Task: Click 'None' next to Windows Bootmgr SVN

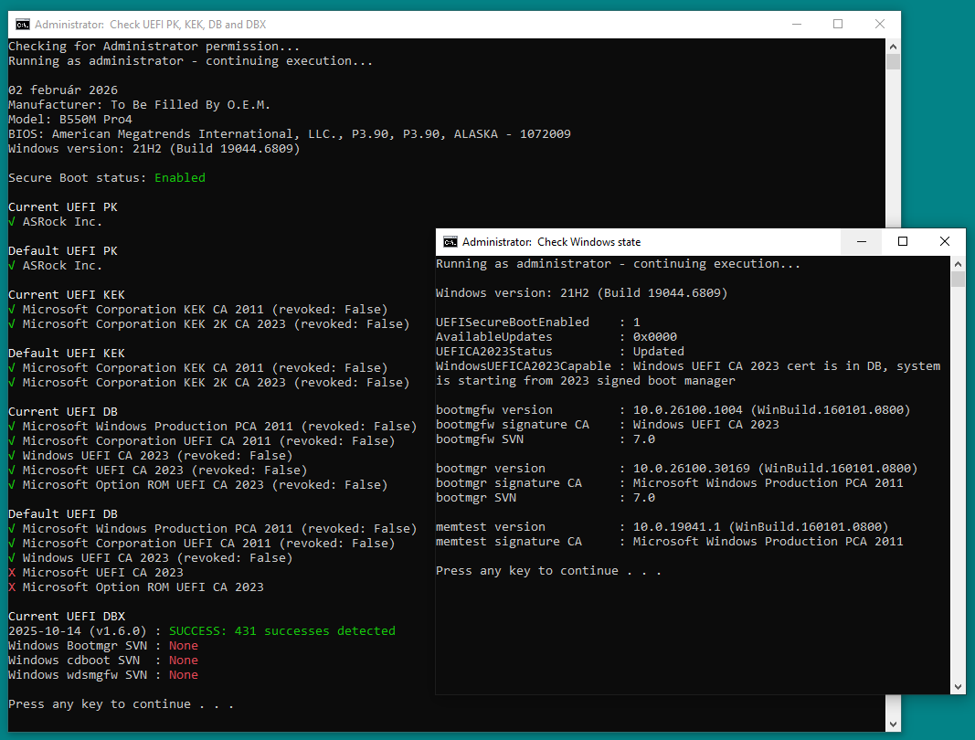Action: pyautogui.click(x=184, y=646)
